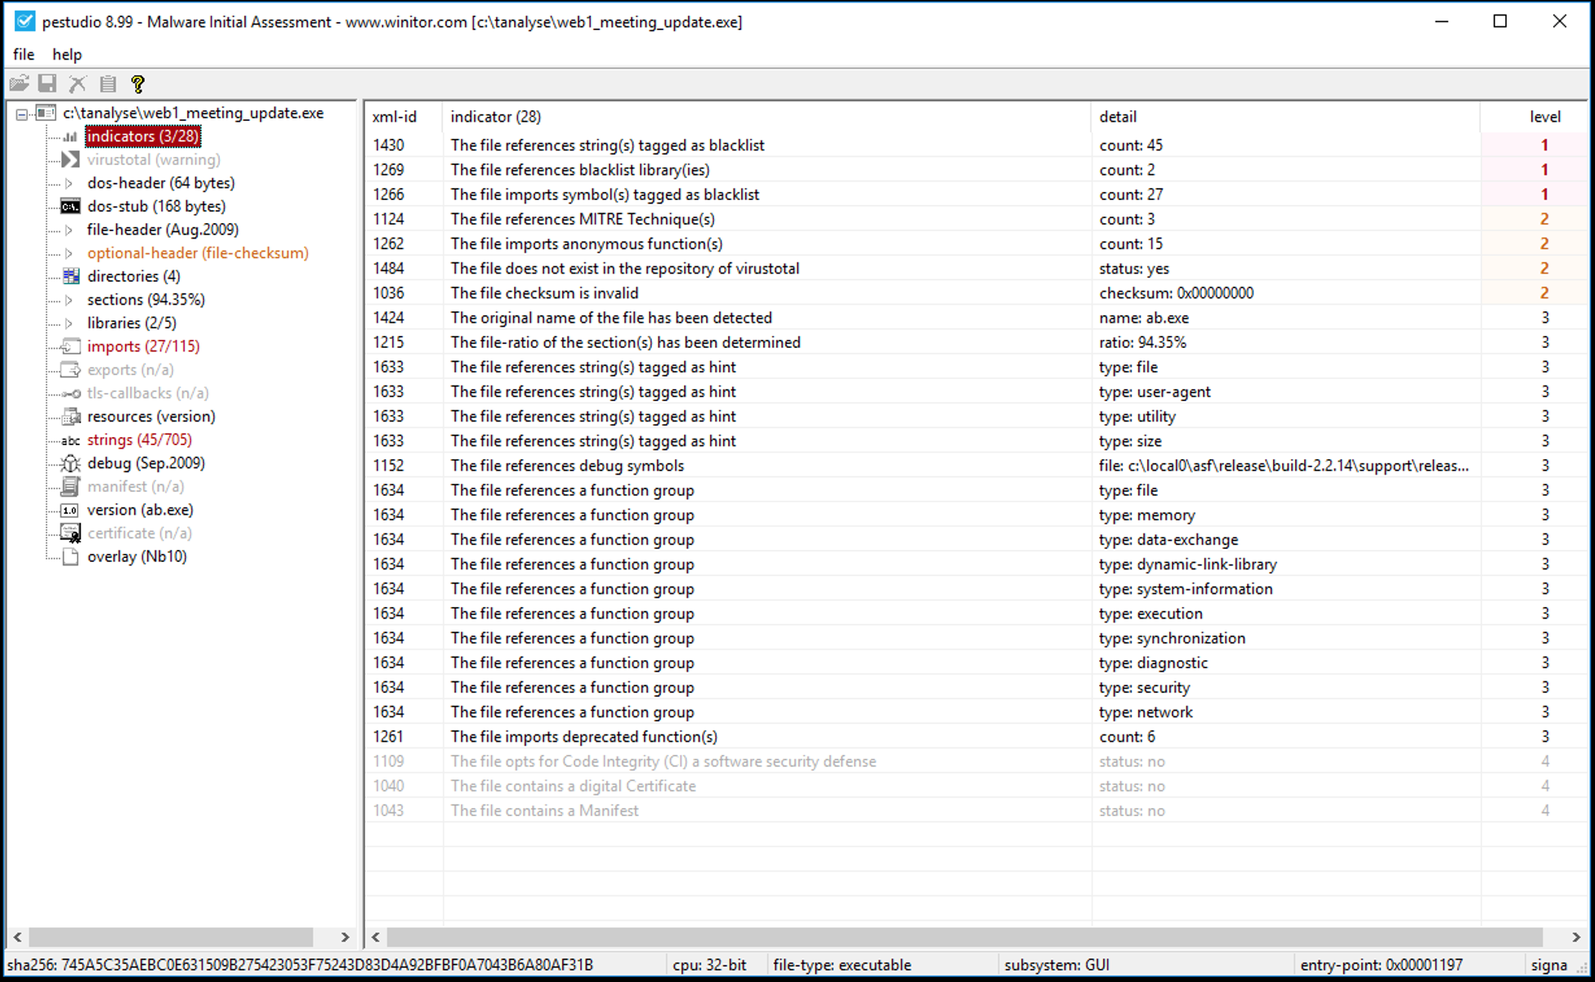Select the debug bug icon in the tree
Screen dimensions: 1595x982
tap(69, 463)
